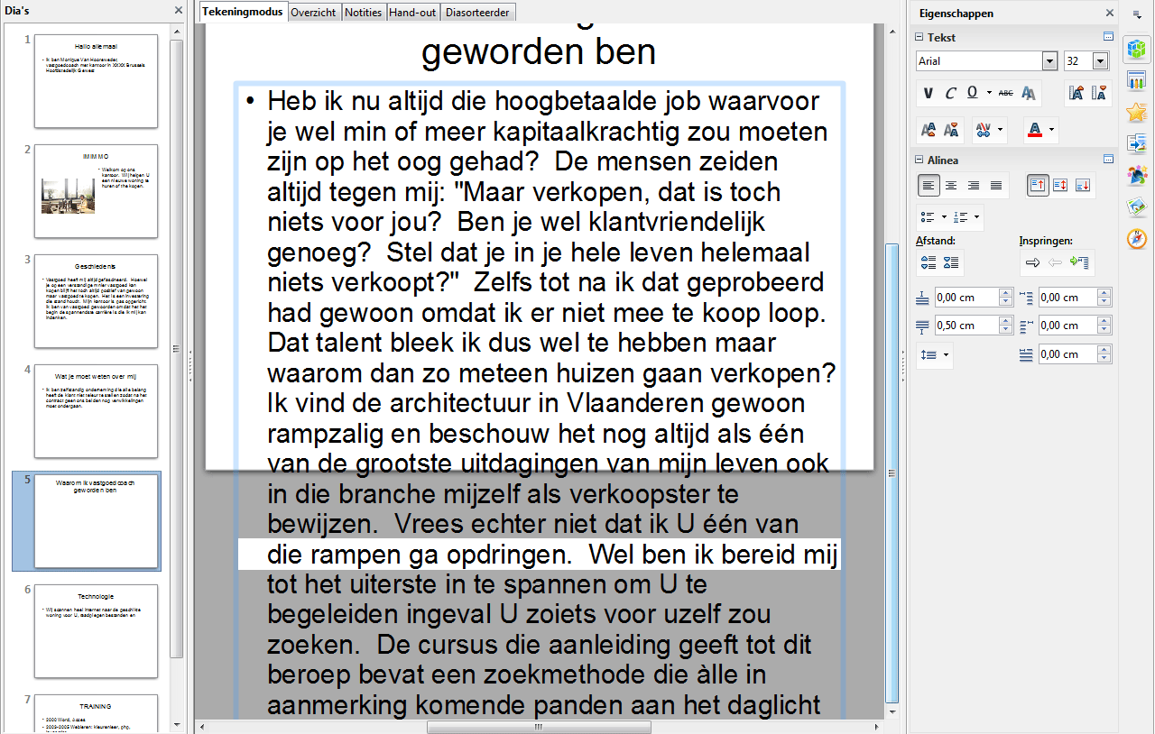Toggle the text shadow icon

tap(1028, 93)
